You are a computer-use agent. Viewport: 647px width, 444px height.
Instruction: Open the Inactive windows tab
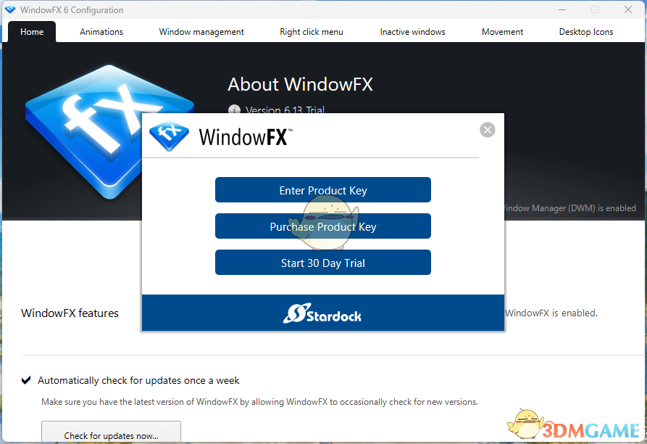(x=412, y=31)
